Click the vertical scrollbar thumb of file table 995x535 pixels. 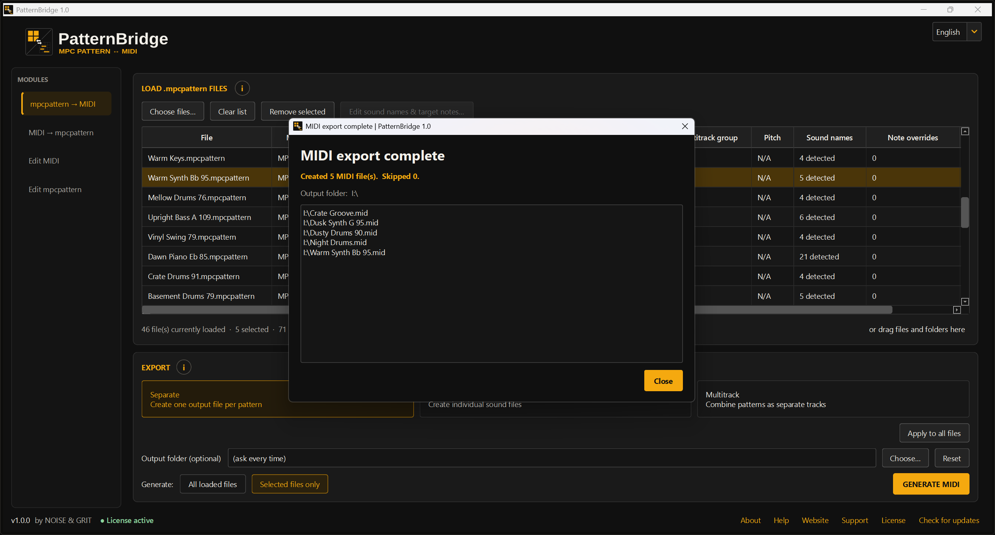click(965, 213)
